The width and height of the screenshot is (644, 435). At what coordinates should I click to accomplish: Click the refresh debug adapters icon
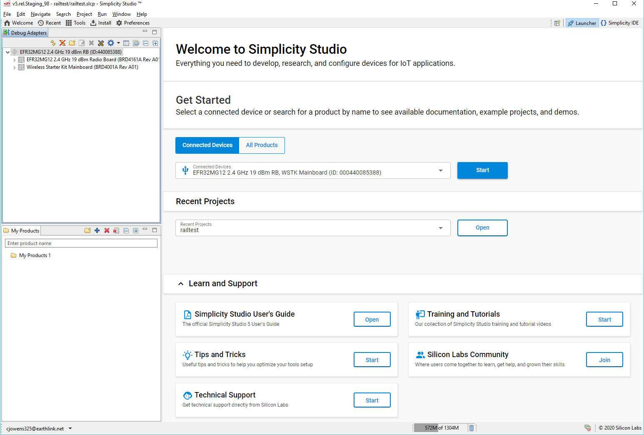(x=53, y=43)
